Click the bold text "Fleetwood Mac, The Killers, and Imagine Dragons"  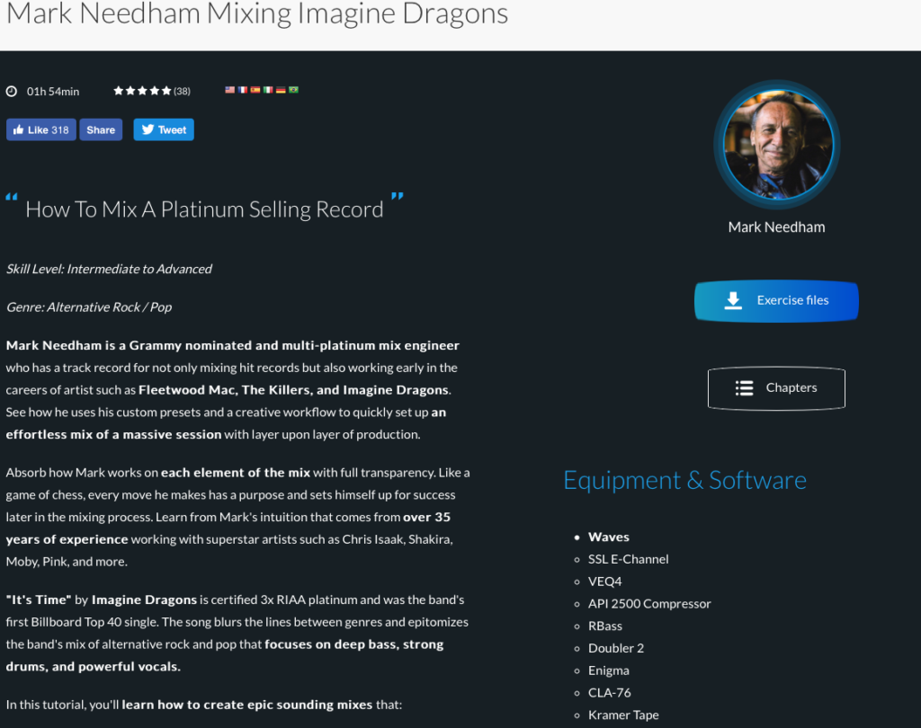pos(294,390)
